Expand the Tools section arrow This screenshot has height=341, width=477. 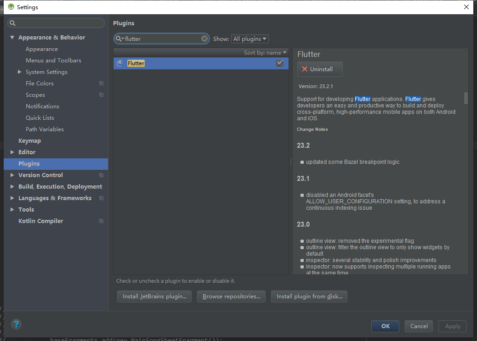(12, 209)
